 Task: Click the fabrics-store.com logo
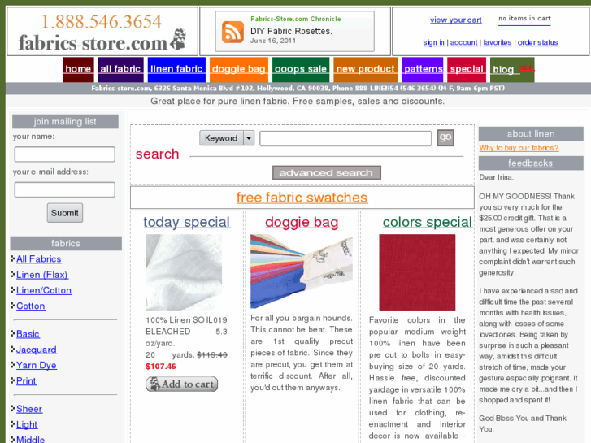point(102,41)
